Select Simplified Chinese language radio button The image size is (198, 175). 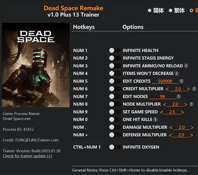(x=150, y=10)
